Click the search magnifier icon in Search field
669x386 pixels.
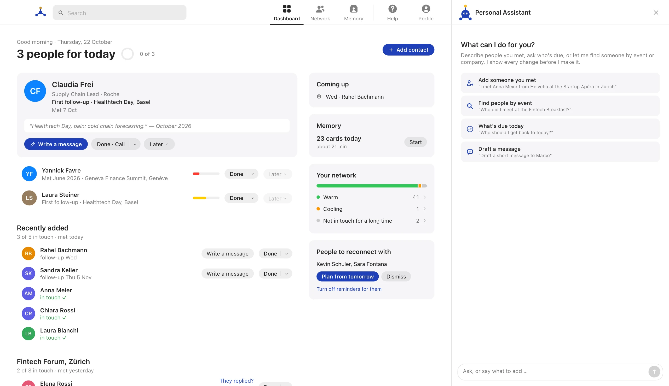tap(61, 13)
